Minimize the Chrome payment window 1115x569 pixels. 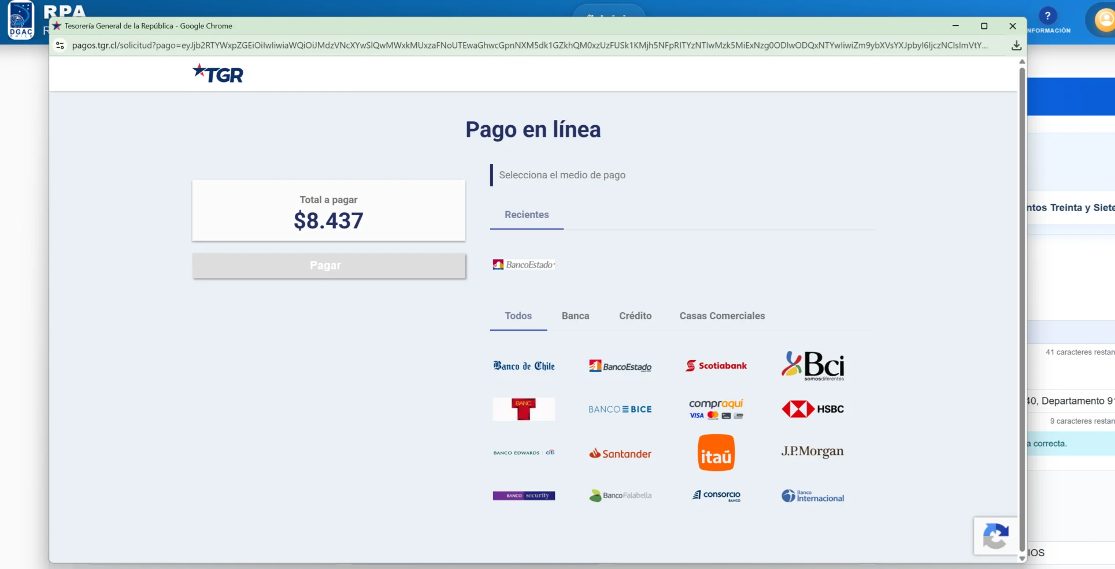(x=955, y=26)
